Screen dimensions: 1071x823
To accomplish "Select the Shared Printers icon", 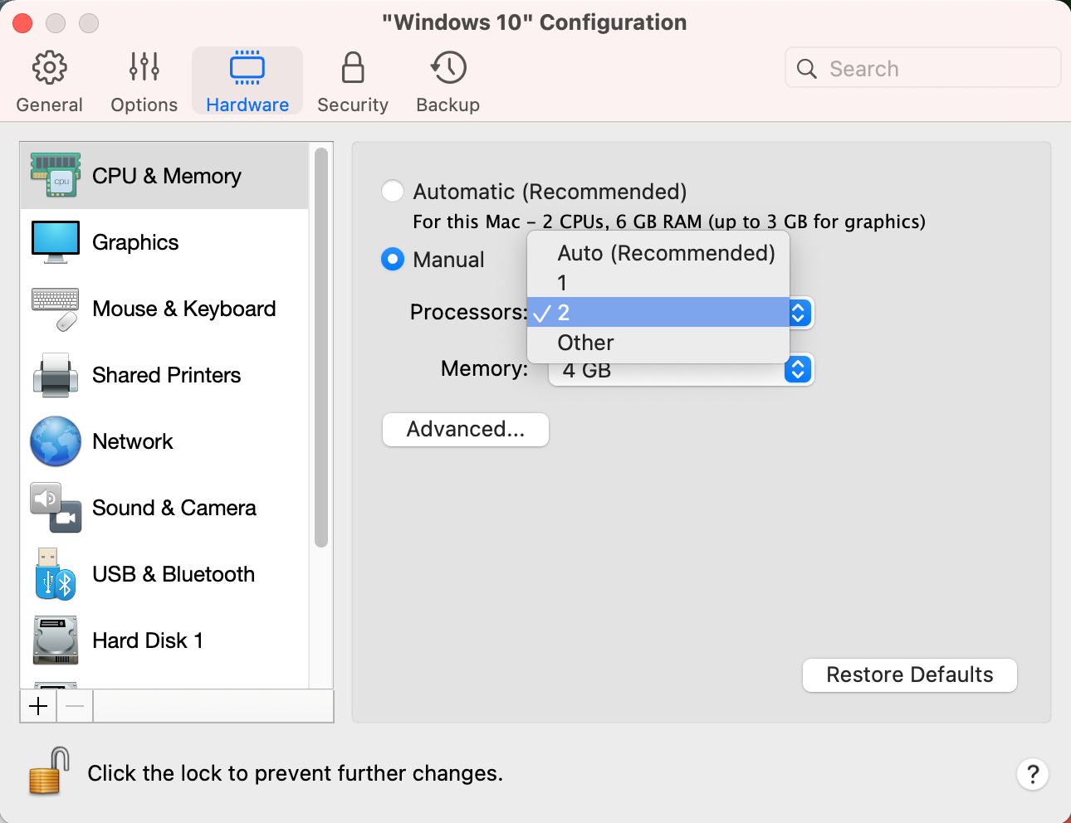I will [x=55, y=375].
